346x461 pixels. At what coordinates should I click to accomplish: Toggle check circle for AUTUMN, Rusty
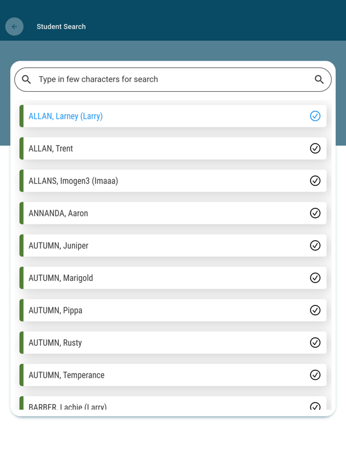(315, 343)
